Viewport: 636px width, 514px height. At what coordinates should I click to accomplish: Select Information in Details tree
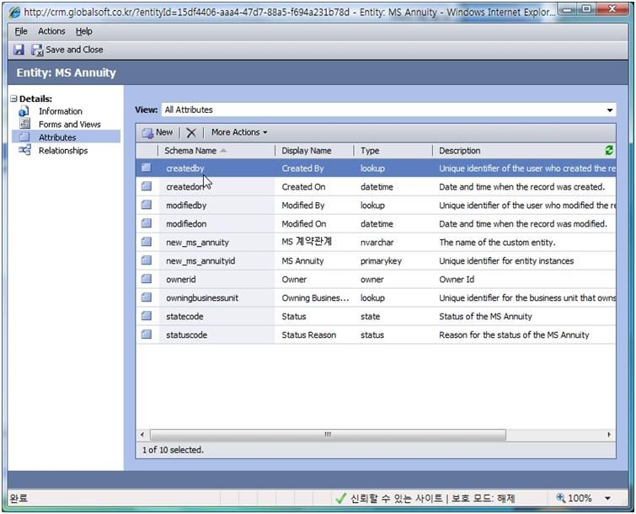(61, 111)
